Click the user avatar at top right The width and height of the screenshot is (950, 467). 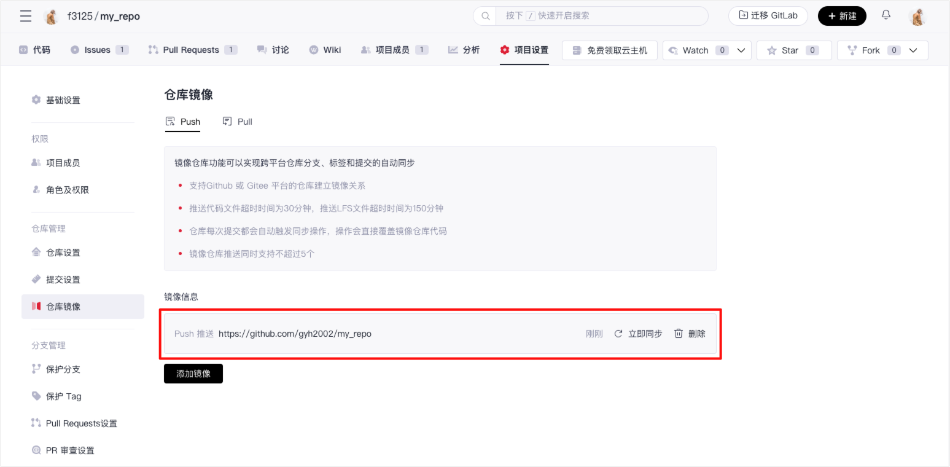(917, 17)
